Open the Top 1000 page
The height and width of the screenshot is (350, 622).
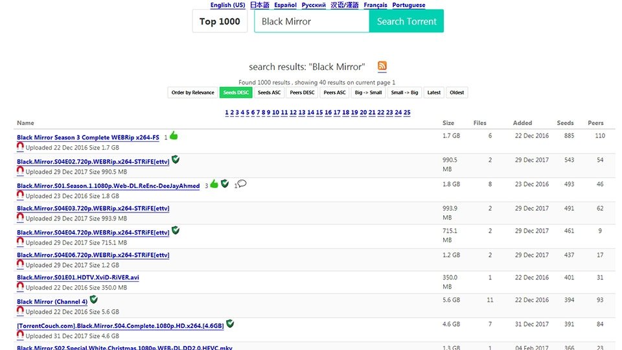[x=220, y=21]
